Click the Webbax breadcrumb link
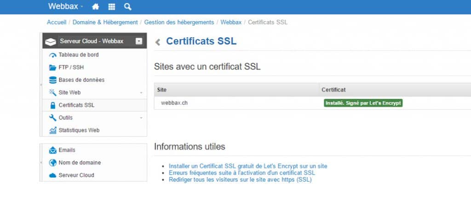471x218 pixels. [231, 22]
